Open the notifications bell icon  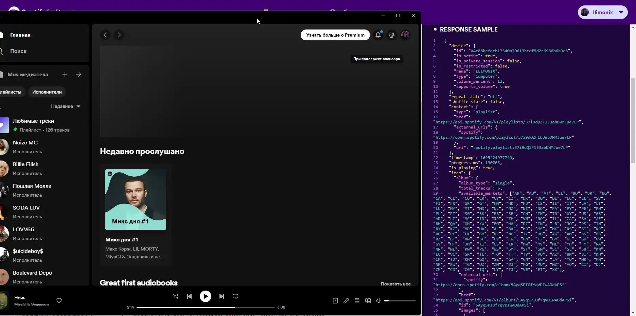[x=378, y=35]
